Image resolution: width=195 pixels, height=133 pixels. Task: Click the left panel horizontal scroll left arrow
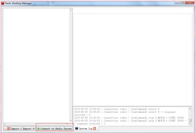pyautogui.click(x=5, y=124)
